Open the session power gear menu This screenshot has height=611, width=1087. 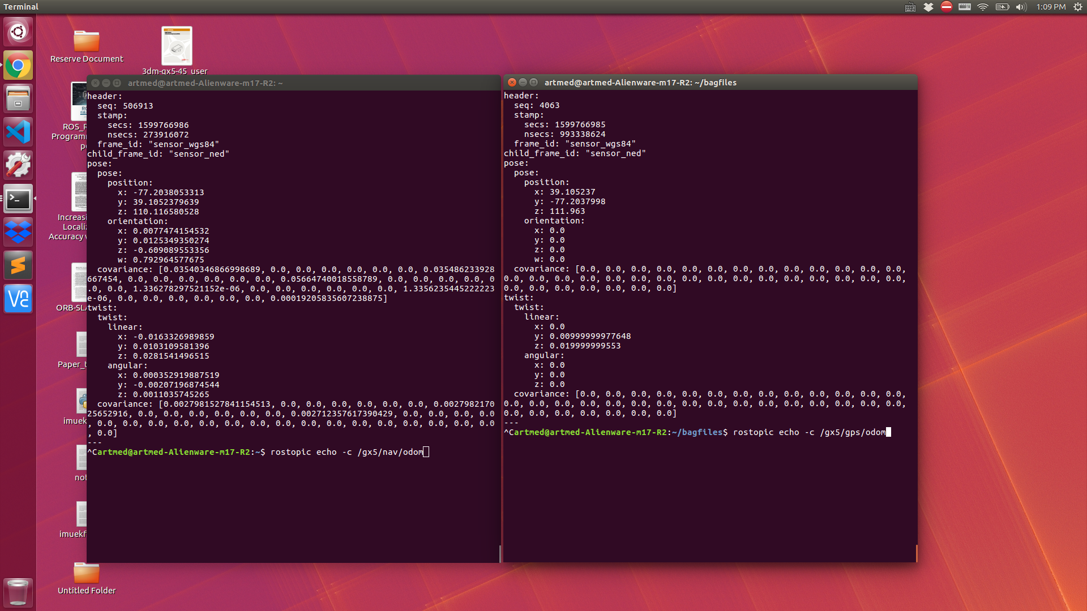pos(1078,7)
